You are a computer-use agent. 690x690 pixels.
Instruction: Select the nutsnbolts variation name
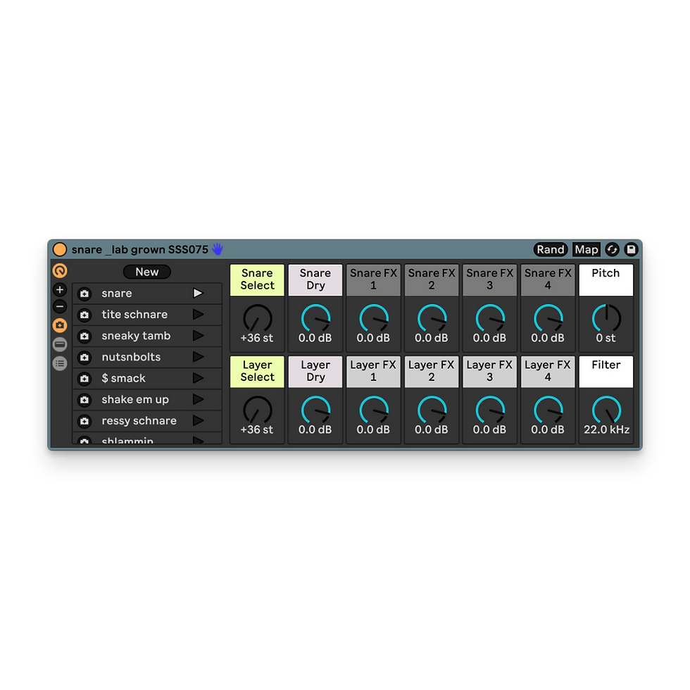131,357
